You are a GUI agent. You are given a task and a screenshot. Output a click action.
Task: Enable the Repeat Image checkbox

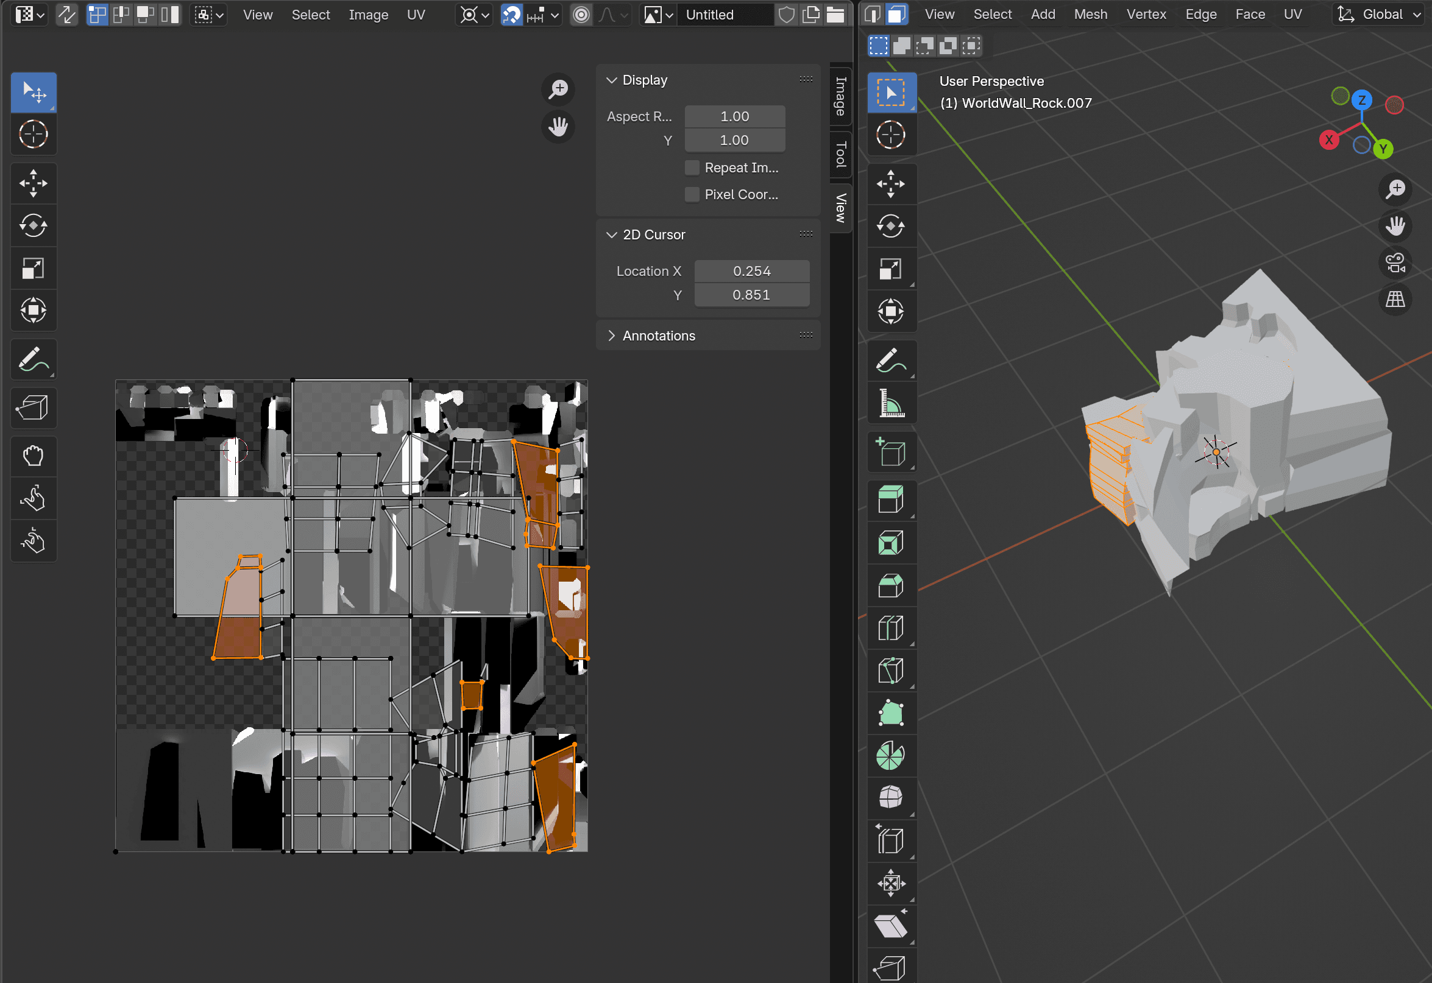(x=693, y=167)
